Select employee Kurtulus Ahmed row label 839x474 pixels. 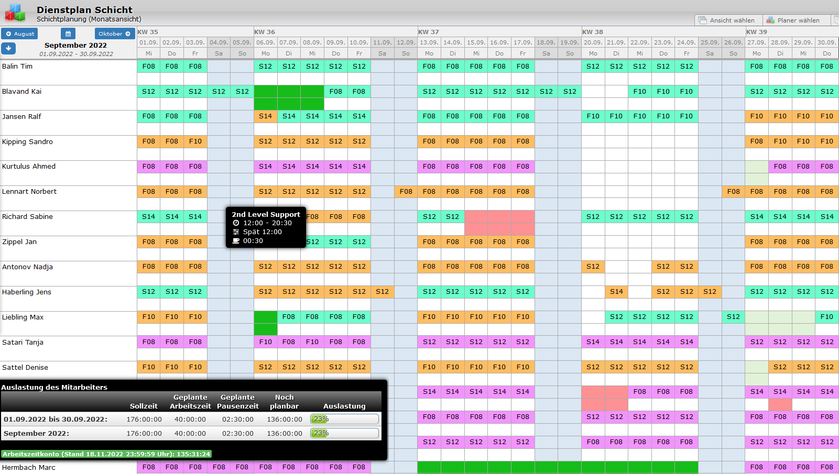coord(29,167)
